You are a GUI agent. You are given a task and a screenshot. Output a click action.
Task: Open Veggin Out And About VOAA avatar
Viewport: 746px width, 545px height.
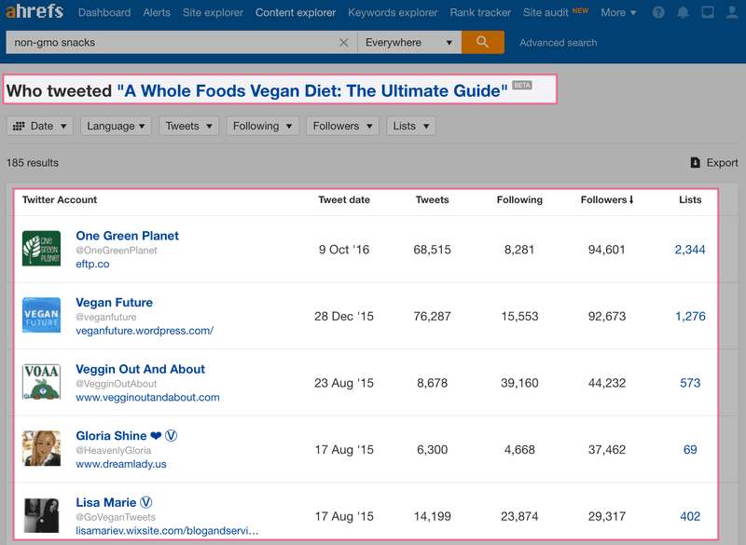point(41,382)
